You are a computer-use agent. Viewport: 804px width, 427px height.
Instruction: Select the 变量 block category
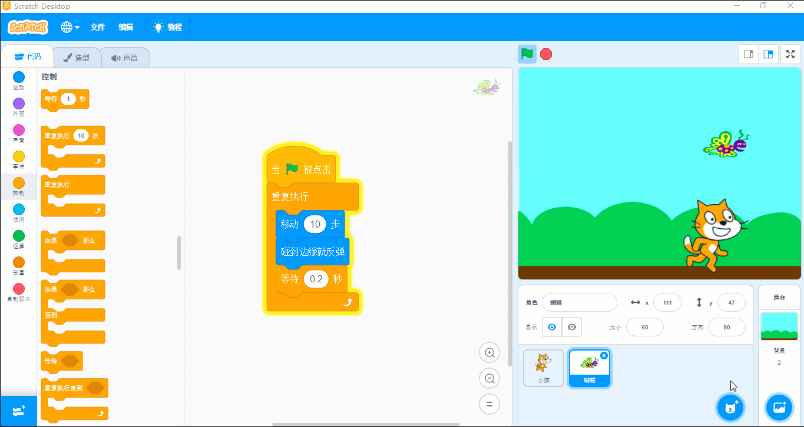pos(19,266)
